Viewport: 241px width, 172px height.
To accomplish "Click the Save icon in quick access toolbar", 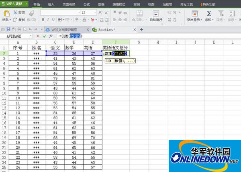I will [8, 29].
